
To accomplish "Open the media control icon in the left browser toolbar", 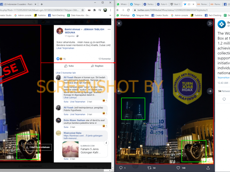I will click(x=100, y=10).
